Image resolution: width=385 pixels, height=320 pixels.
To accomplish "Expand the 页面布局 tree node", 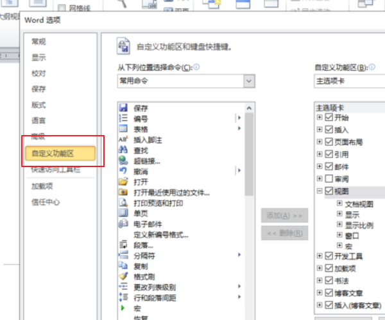I will coord(320,141).
